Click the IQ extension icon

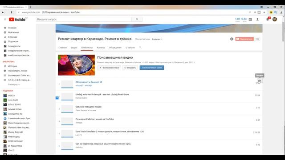click(275, 12)
